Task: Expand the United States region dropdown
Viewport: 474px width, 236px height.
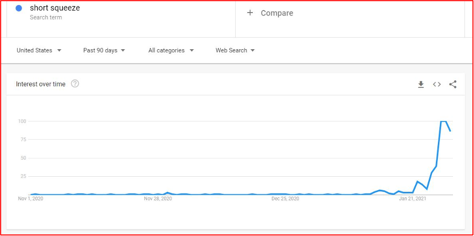Action: 39,51
